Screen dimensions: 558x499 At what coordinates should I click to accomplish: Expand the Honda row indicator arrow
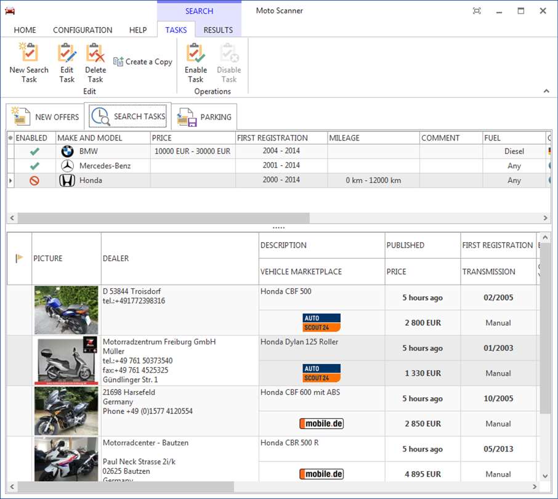click(10, 181)
